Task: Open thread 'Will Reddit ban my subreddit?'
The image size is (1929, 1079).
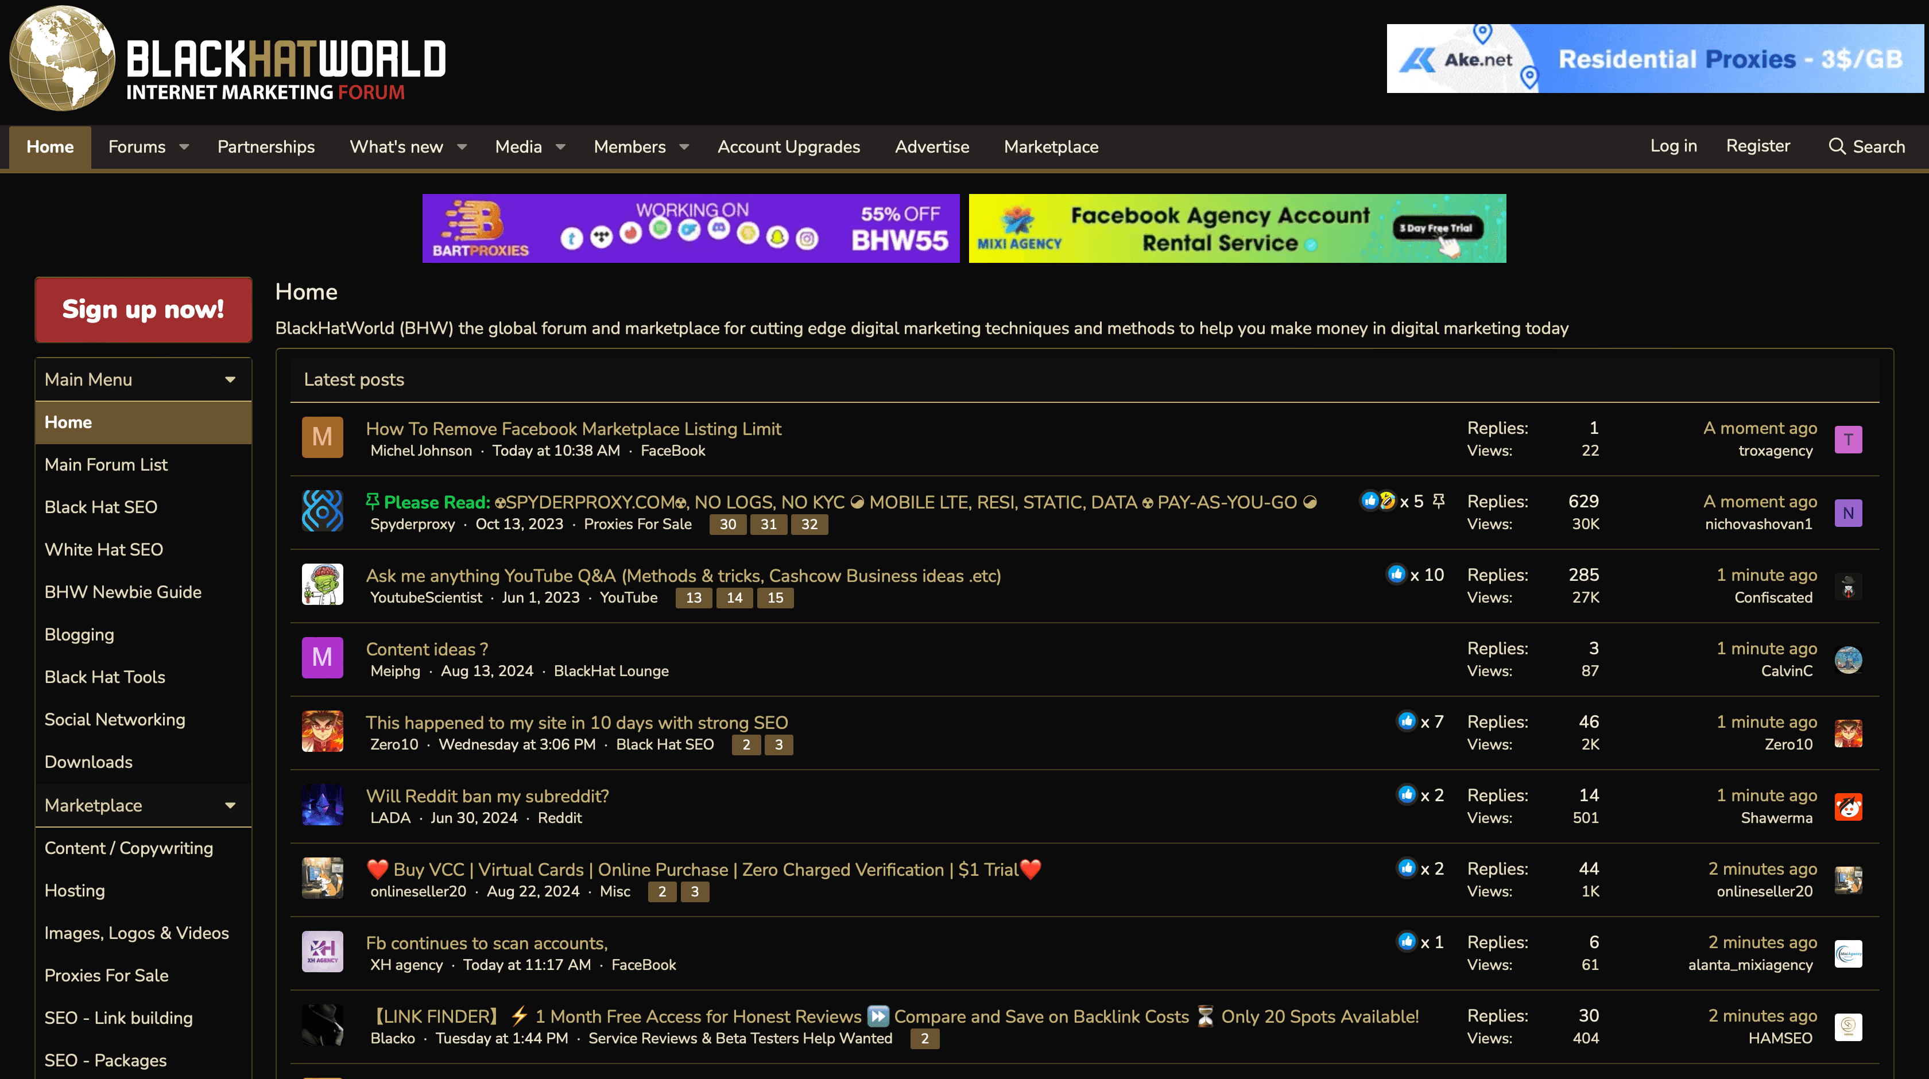Action: pyautogui.click(x=487, y=795)
